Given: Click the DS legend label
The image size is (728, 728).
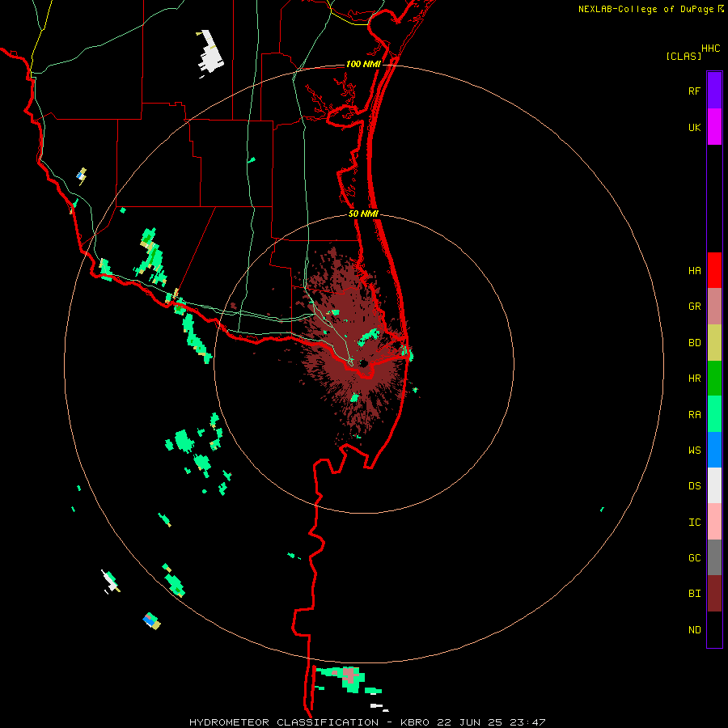Looking at the screenshot, I should click(x=694, y=486).
